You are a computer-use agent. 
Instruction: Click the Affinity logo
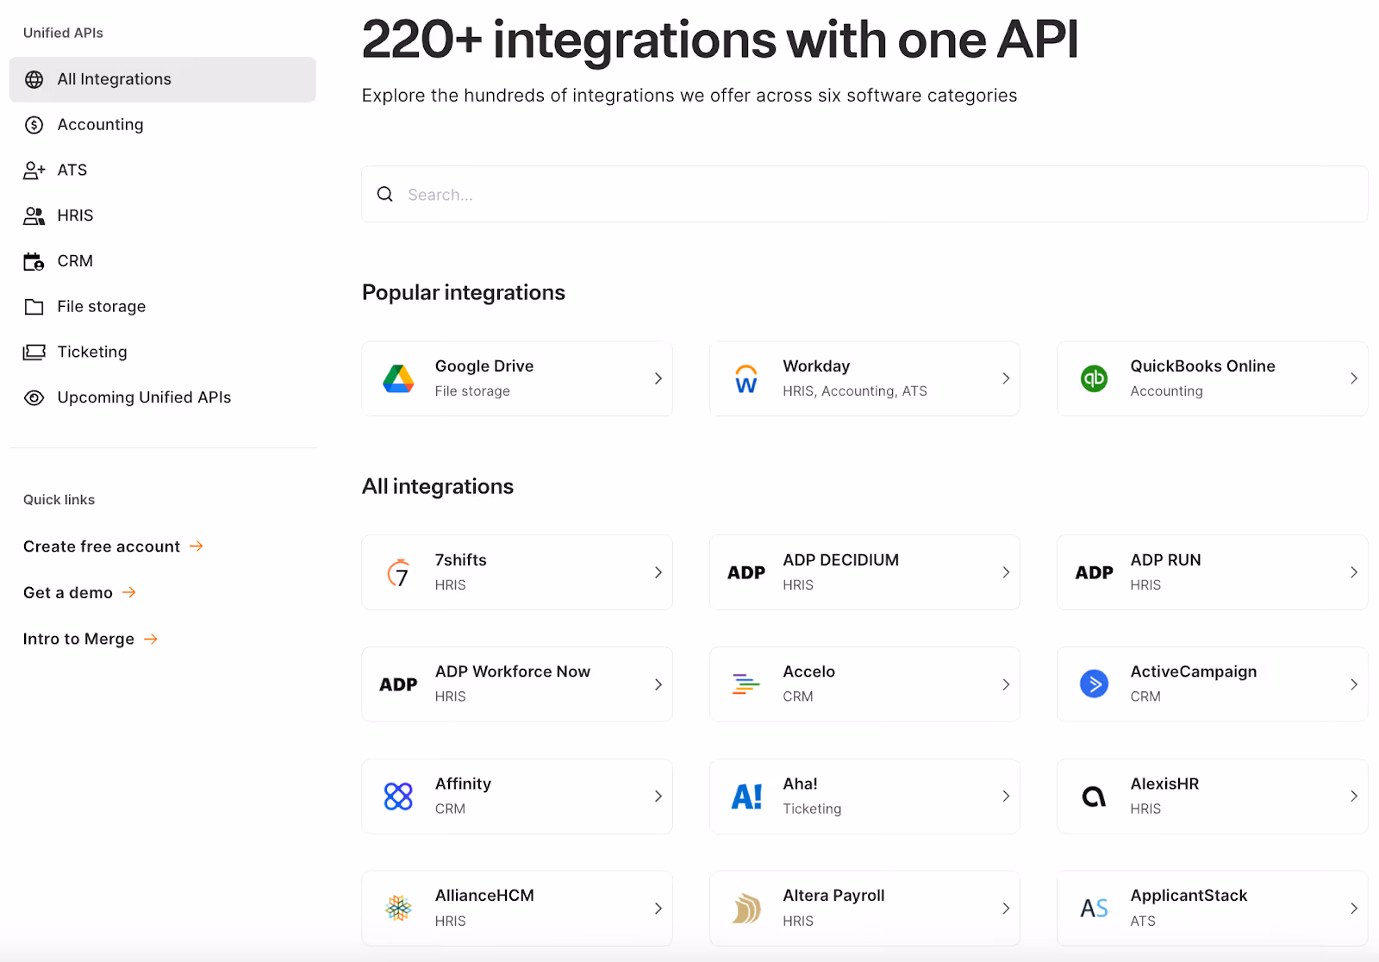398,796
